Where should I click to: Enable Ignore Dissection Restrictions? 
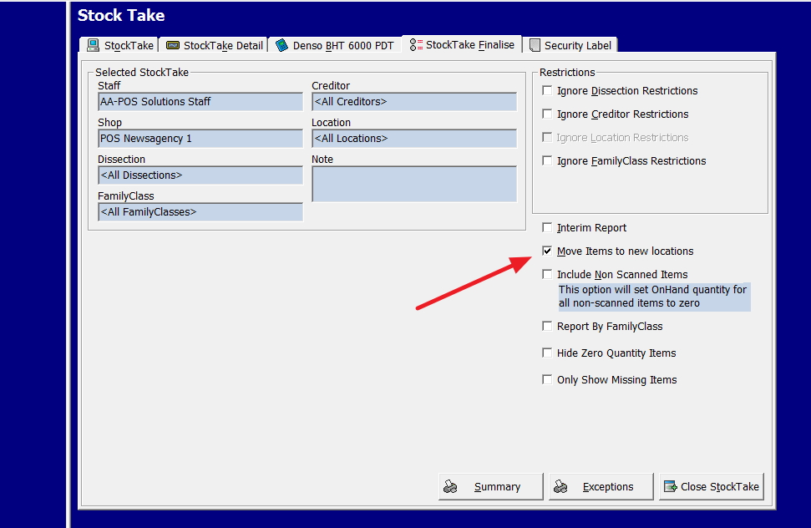click(x=547, y=90)
